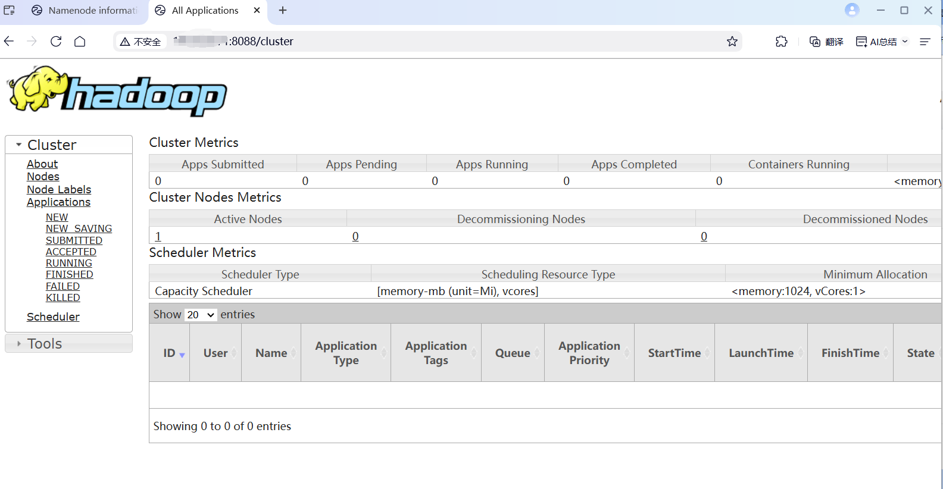
Task: Filter applications by KILLED state
Action: coord(63,297)
